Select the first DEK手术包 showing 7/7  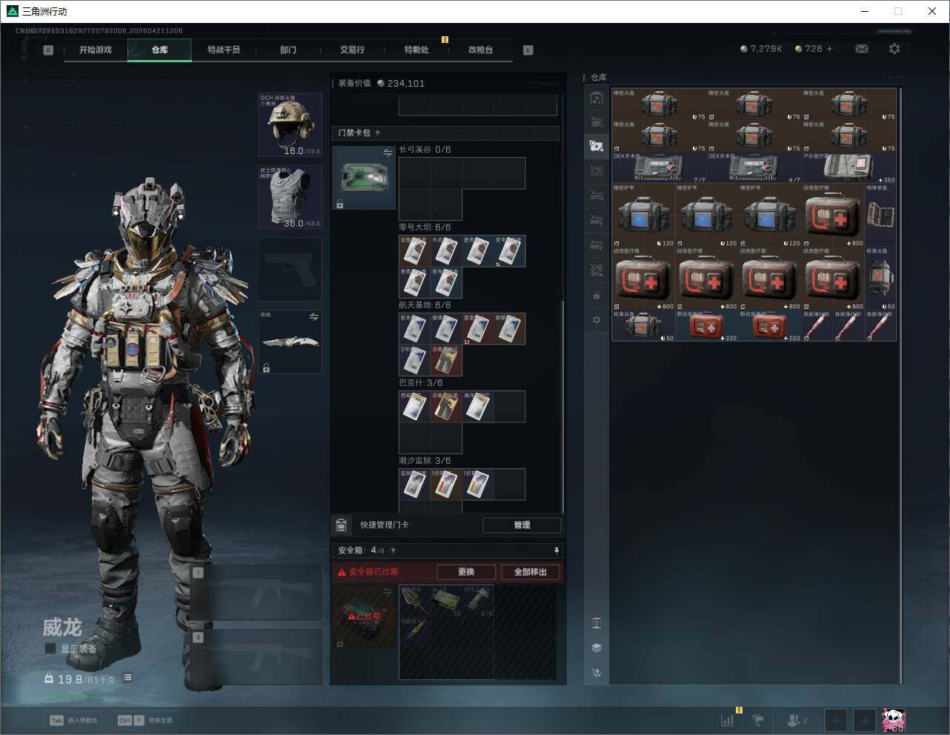(660, 167)
